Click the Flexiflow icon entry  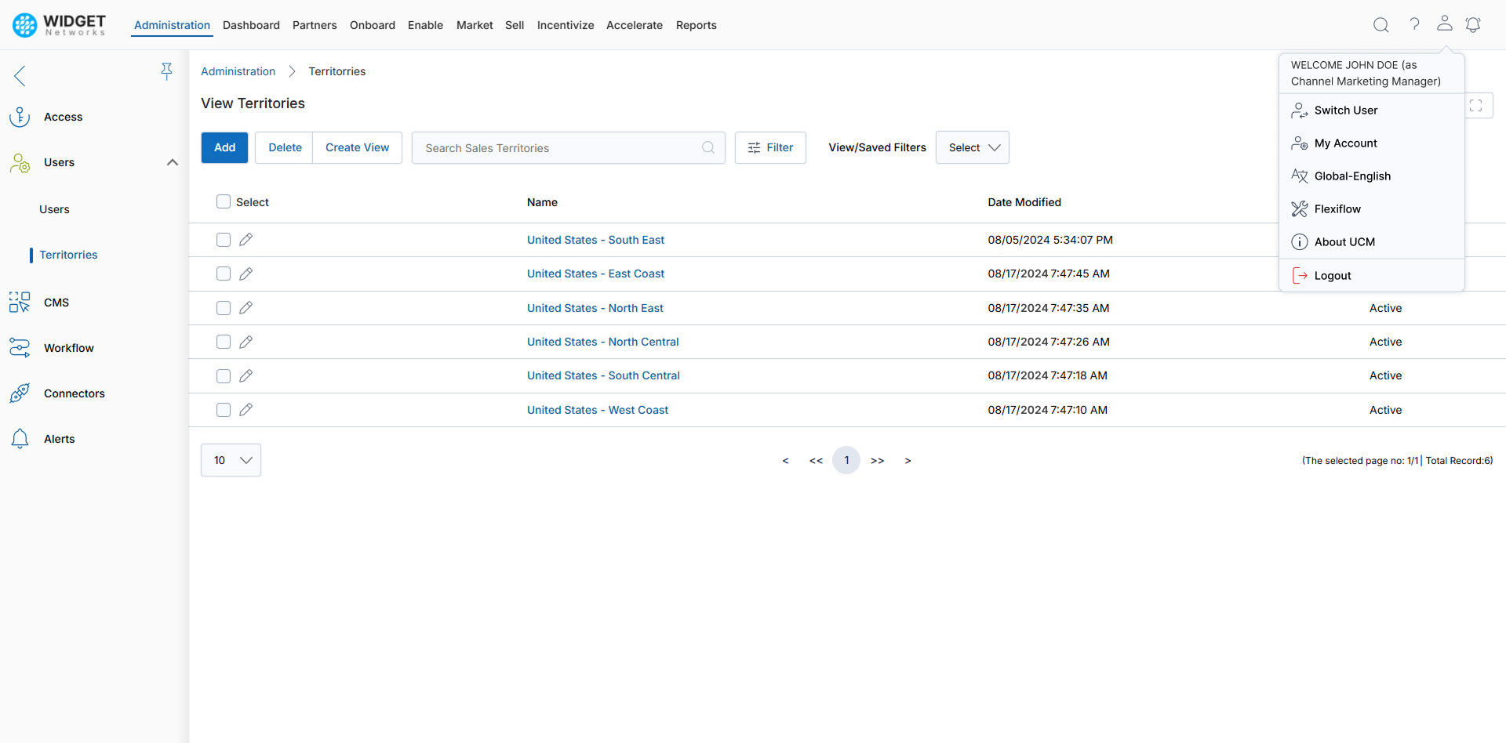1299,208
